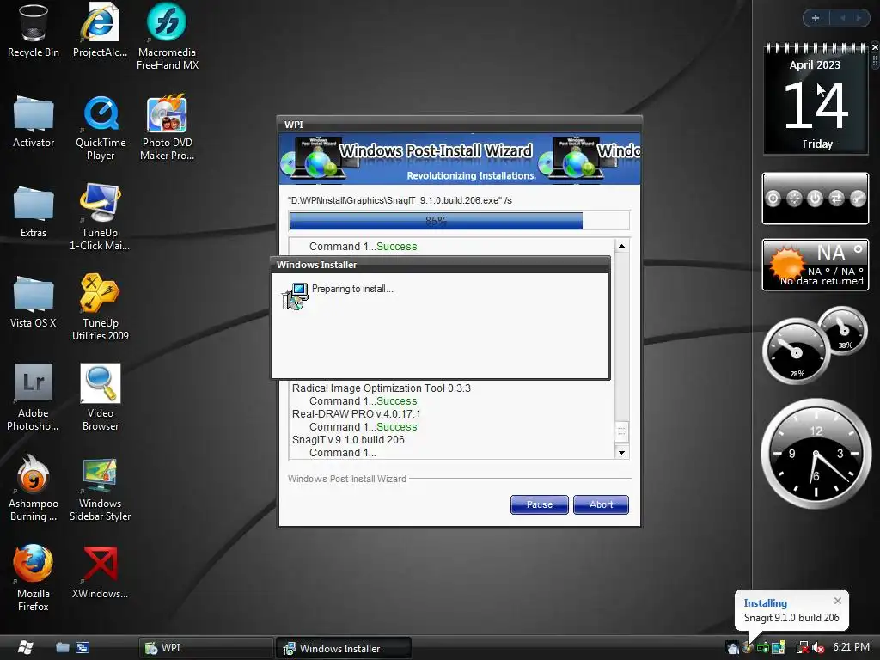Viewport: 880px width, 660px height.
Task: Click the WPI log scrollbar thumb
Action: click(621, 431)
